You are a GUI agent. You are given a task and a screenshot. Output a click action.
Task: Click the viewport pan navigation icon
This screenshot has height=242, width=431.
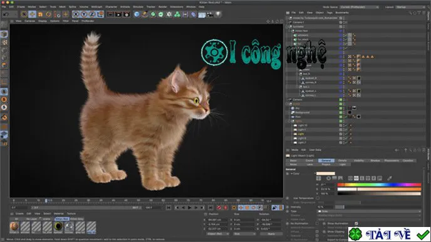(x=268, y=21)
